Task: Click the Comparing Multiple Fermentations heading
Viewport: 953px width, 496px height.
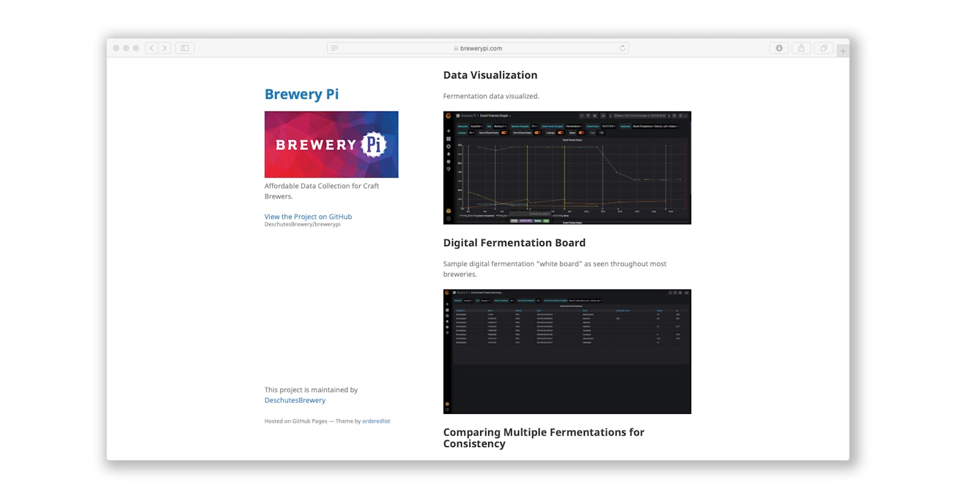Action: (x=544, y=438)
